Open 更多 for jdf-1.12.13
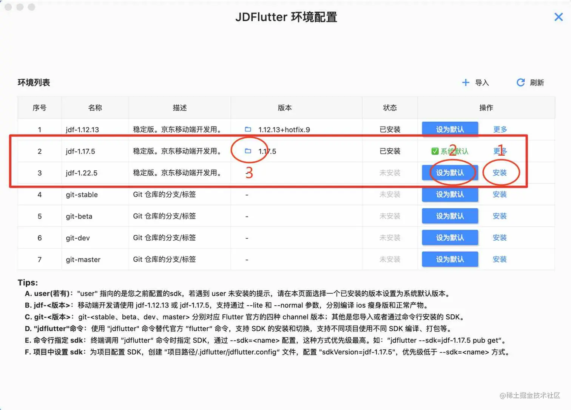Screen dimensions: 571x410 click(x=500, y=129)
